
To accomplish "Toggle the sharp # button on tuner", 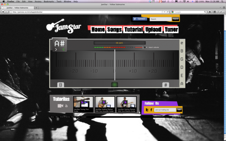I will click(166, 85).
